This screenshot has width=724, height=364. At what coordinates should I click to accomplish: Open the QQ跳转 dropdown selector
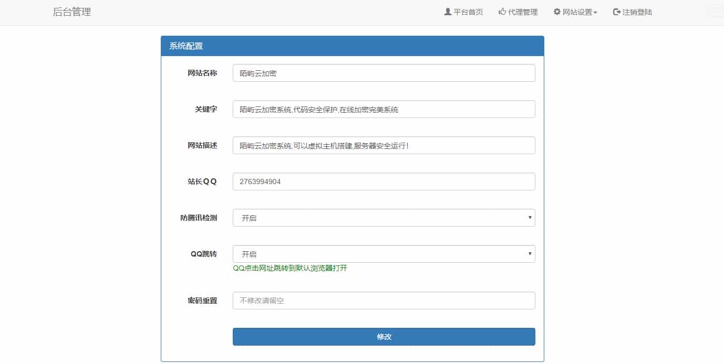[x=384, y=253]
